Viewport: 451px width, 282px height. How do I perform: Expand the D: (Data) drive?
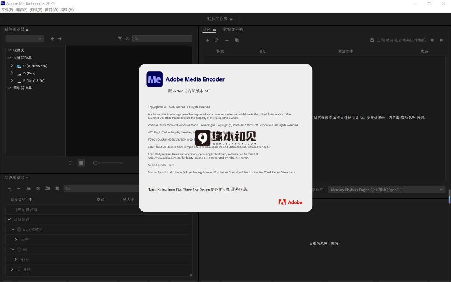[12, 73]
